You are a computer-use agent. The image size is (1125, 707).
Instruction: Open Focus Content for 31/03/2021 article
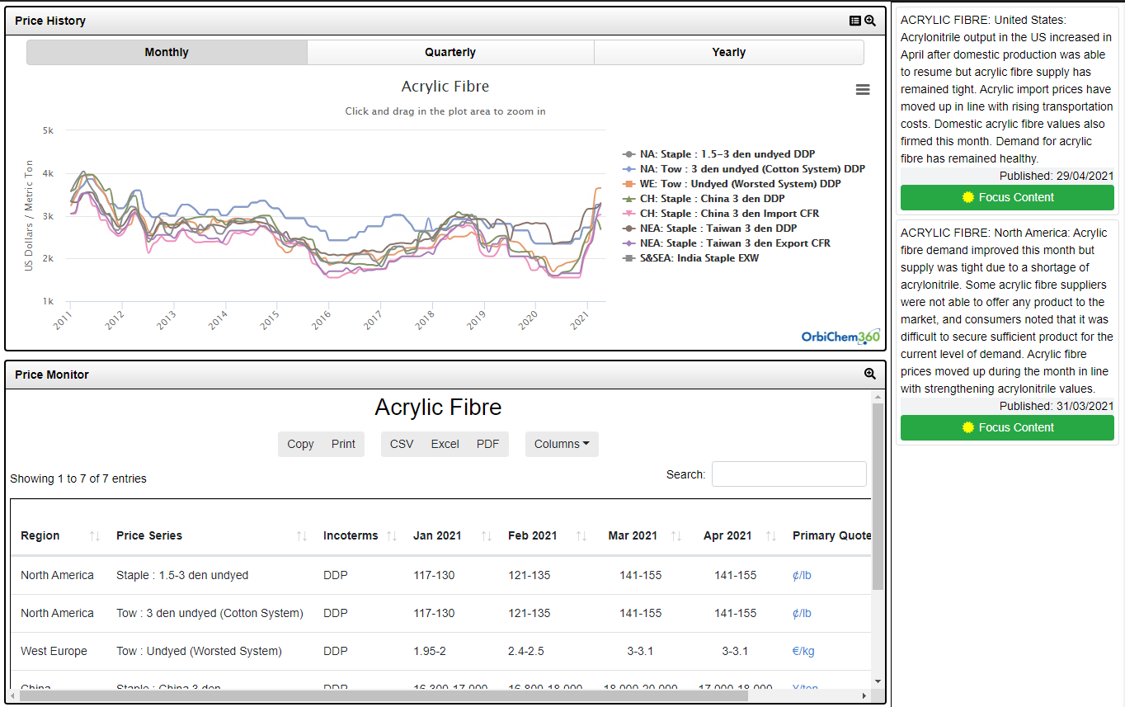(x=1007, y=427)
